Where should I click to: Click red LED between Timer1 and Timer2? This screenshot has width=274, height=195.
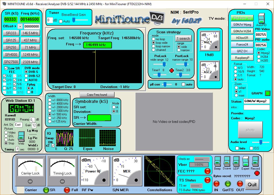172,70
